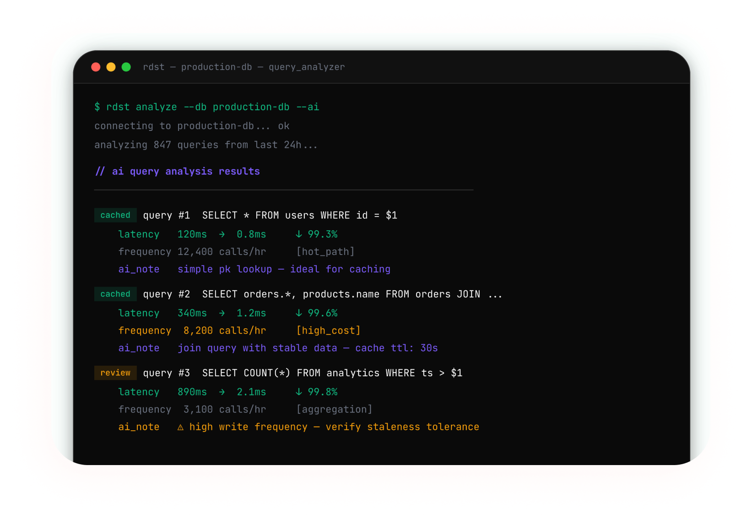Click the '340ms' latency value
This screenshot has width=747, height=520.
coord(192,313)
